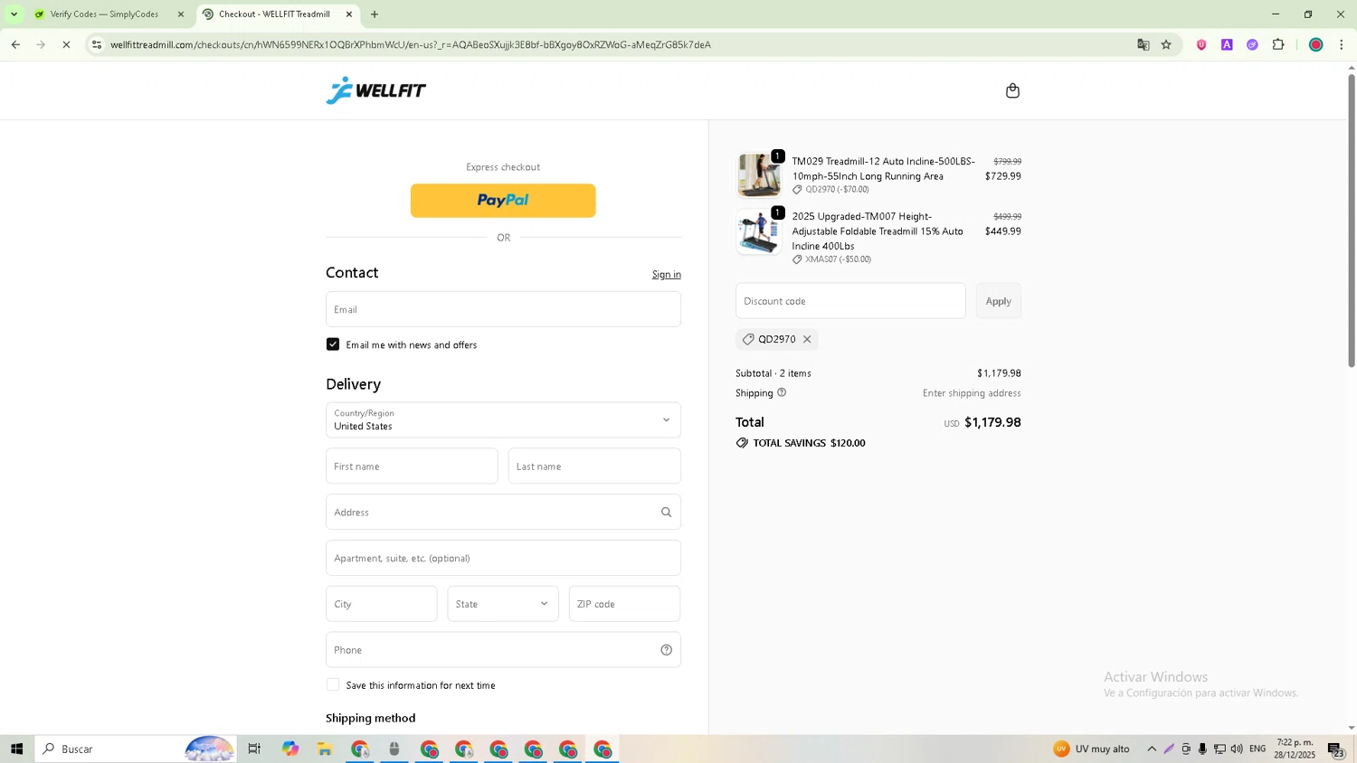
Task: Toggle Email me with news and offers
Action: 333,344
